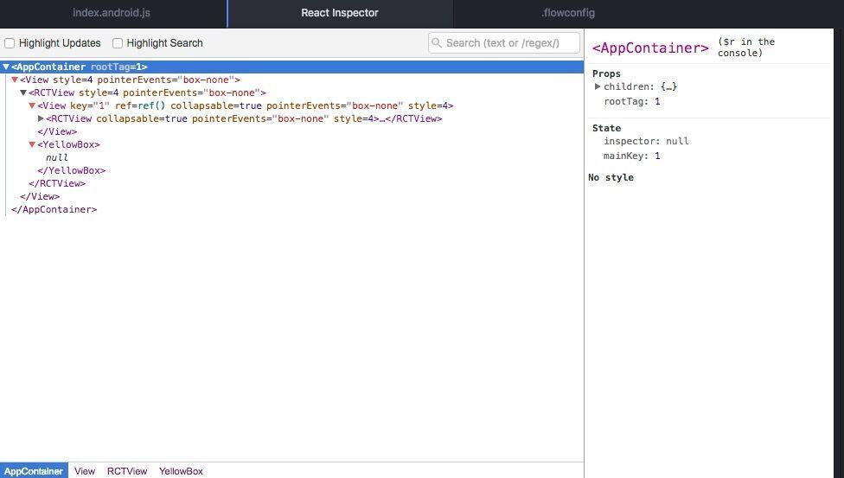Collapse the YellowBox node arrow

coord(32,144)
